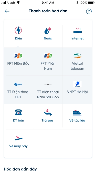This screenshot has width=96, height=171.
Task: Tap the back arrow in header
Action: point(7,11)
